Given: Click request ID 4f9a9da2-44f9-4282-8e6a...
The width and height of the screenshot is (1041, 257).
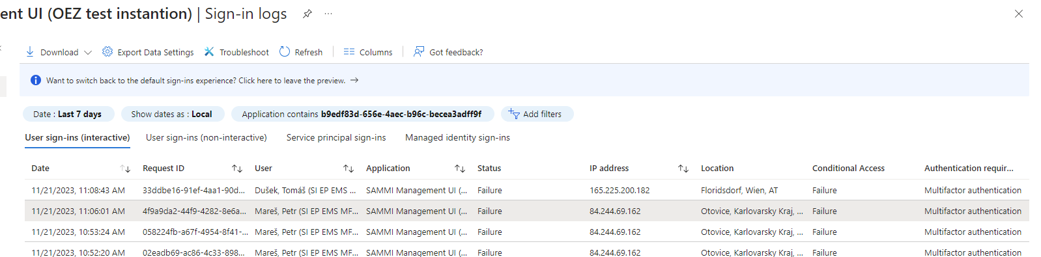Looking at the screenshot, I should pos(195,211).
